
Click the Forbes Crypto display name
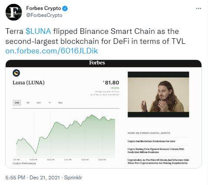[43, 8]
